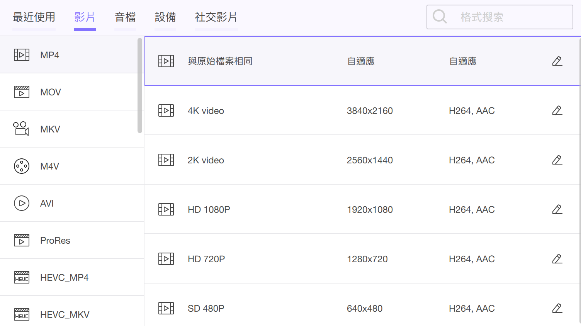Switch to the 最近使用 tab

[x=34, y=17]
